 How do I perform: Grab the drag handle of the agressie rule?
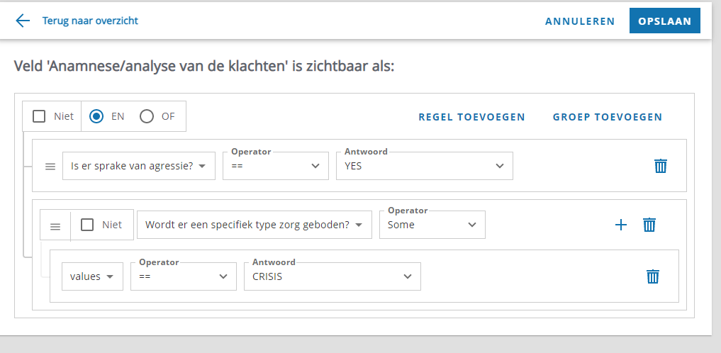(x=50, y=167)
